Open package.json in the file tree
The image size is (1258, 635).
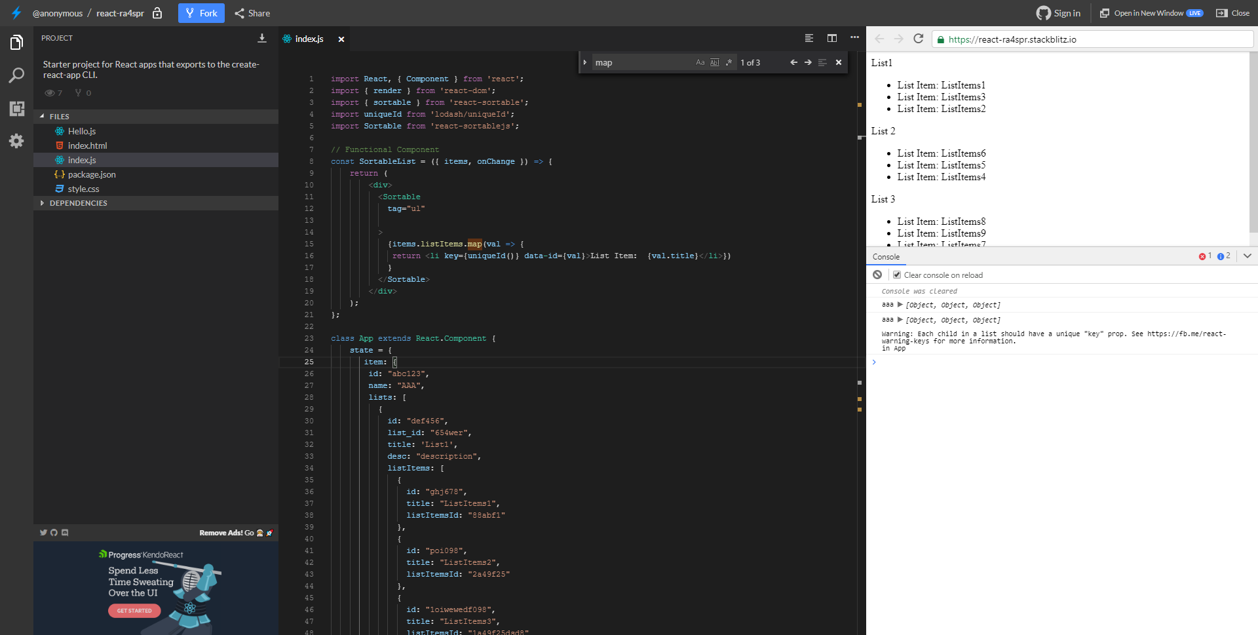click(x=91, y=174)
